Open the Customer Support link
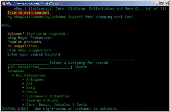This screenshot has height=112, width=170. point(66,17)
